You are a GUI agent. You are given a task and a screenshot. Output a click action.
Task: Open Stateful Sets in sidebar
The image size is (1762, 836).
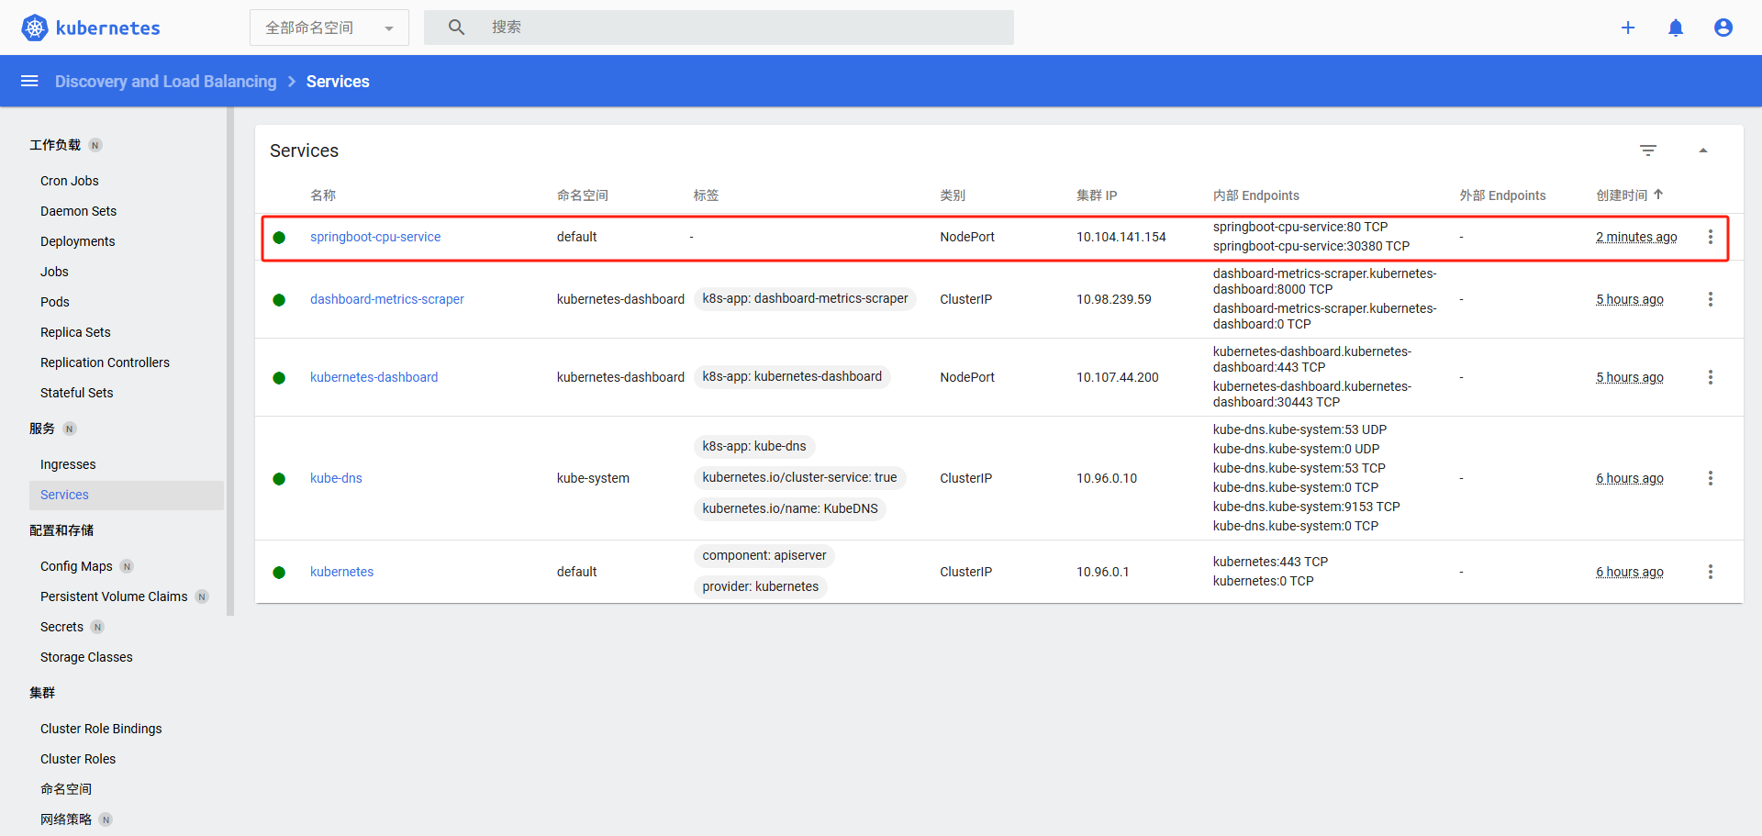click(x=77, y=393)
